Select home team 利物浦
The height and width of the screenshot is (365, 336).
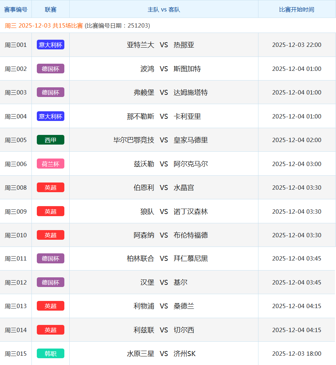click(x=144, y=306)
